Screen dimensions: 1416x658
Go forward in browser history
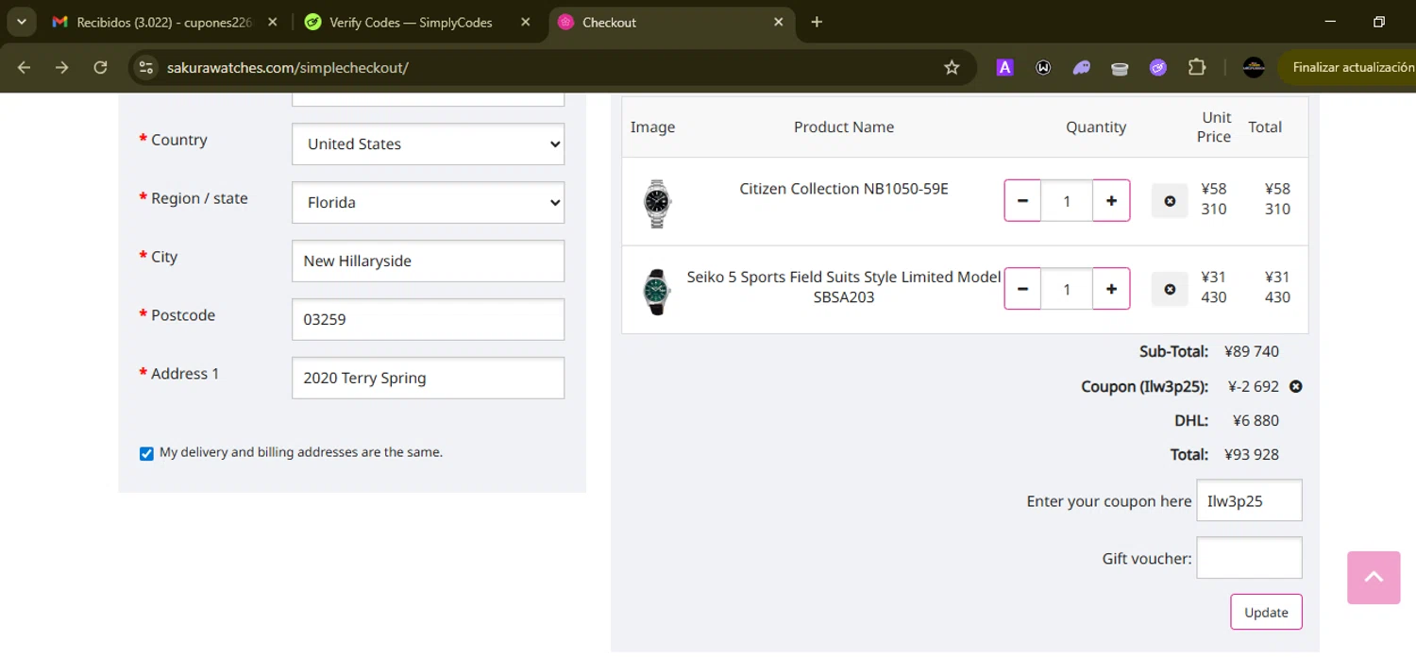coord(62,67)
